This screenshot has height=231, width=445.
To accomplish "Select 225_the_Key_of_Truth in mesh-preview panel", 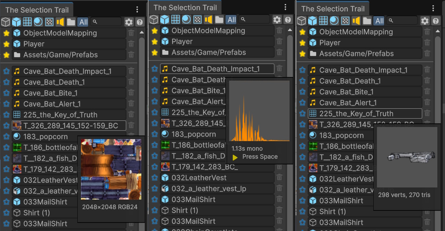I will [365, 114].
